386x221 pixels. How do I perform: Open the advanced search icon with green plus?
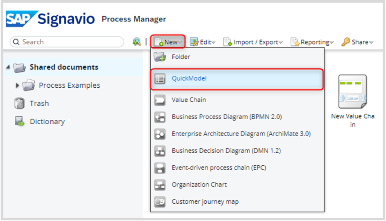[136, 42]
